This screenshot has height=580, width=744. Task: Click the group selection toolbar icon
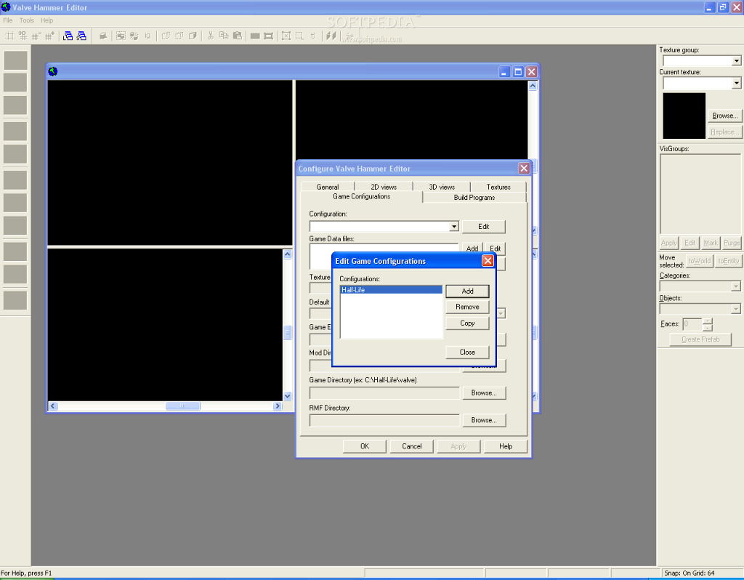(x=121, y=36)
